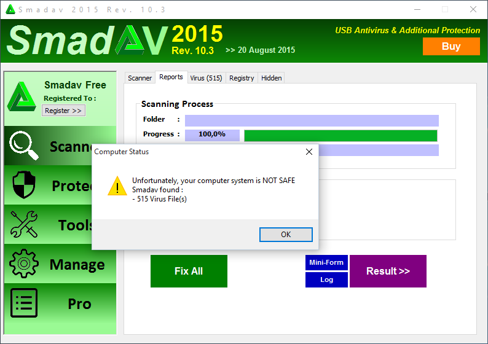The height and width of the screenshot is (344, 488).
Task: Switch to the Scanner tab
Action: 140,78
